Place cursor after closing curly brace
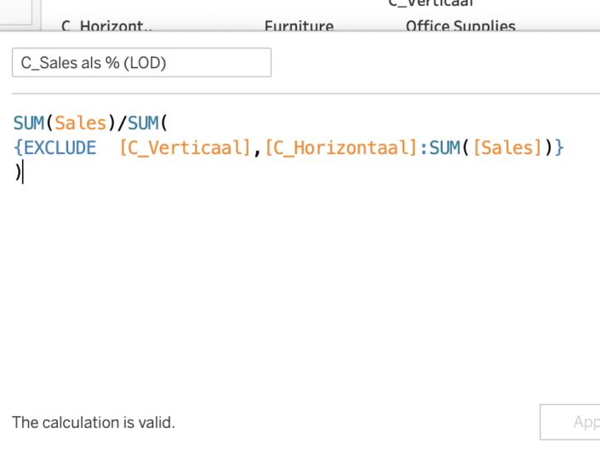This screenshot has width=600, height=450. click(565, 148)
